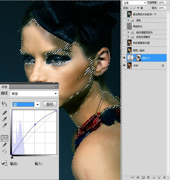Expand the 皮肤轻微磨皮 group

pos(128,37)
